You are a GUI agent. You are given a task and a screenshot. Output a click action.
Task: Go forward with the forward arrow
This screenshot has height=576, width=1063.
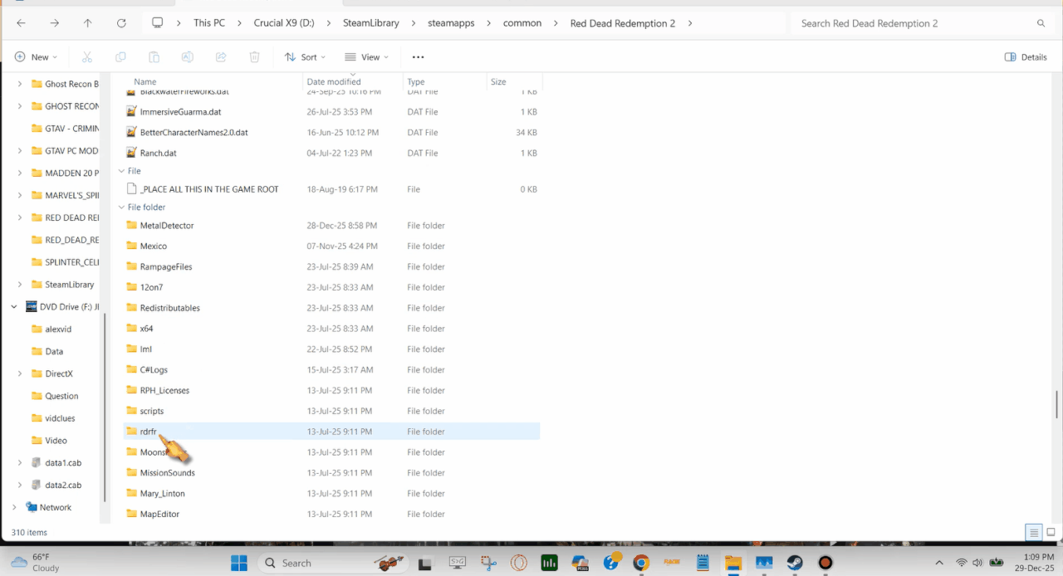54,23
